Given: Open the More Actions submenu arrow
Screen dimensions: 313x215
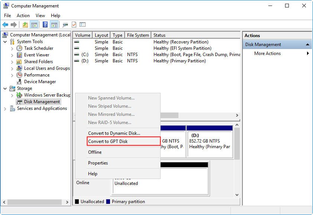Looking at the screenshot, I should click(x=308, y=53).
